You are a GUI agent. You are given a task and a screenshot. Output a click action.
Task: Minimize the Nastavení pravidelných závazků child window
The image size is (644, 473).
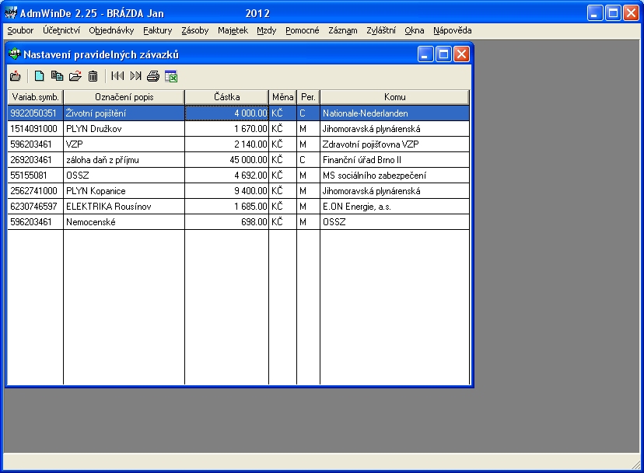[x=425, y=54]
